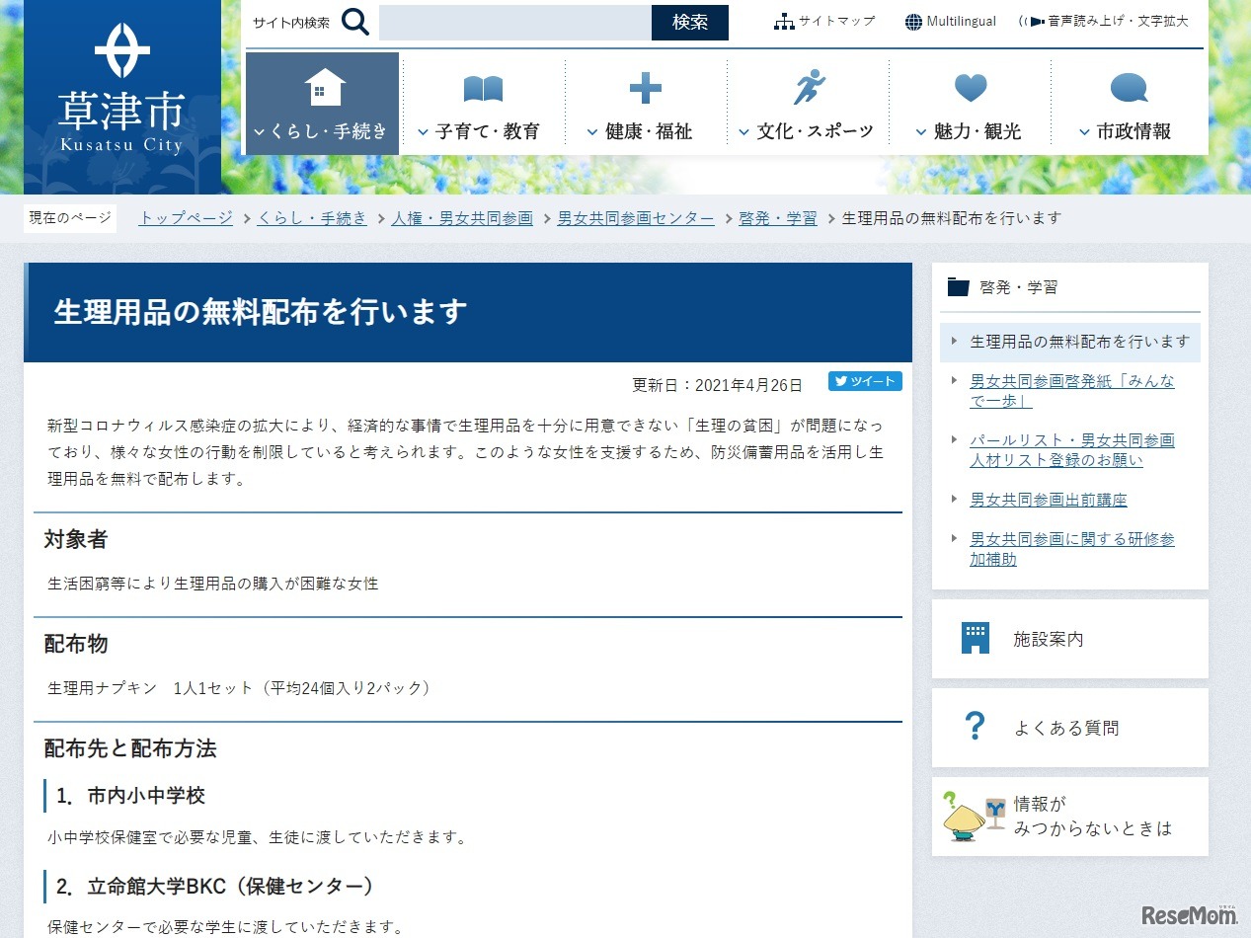Open the 男女共同参画出前講座 sidebar link

pyautogui.click(x=1048, y=500)
